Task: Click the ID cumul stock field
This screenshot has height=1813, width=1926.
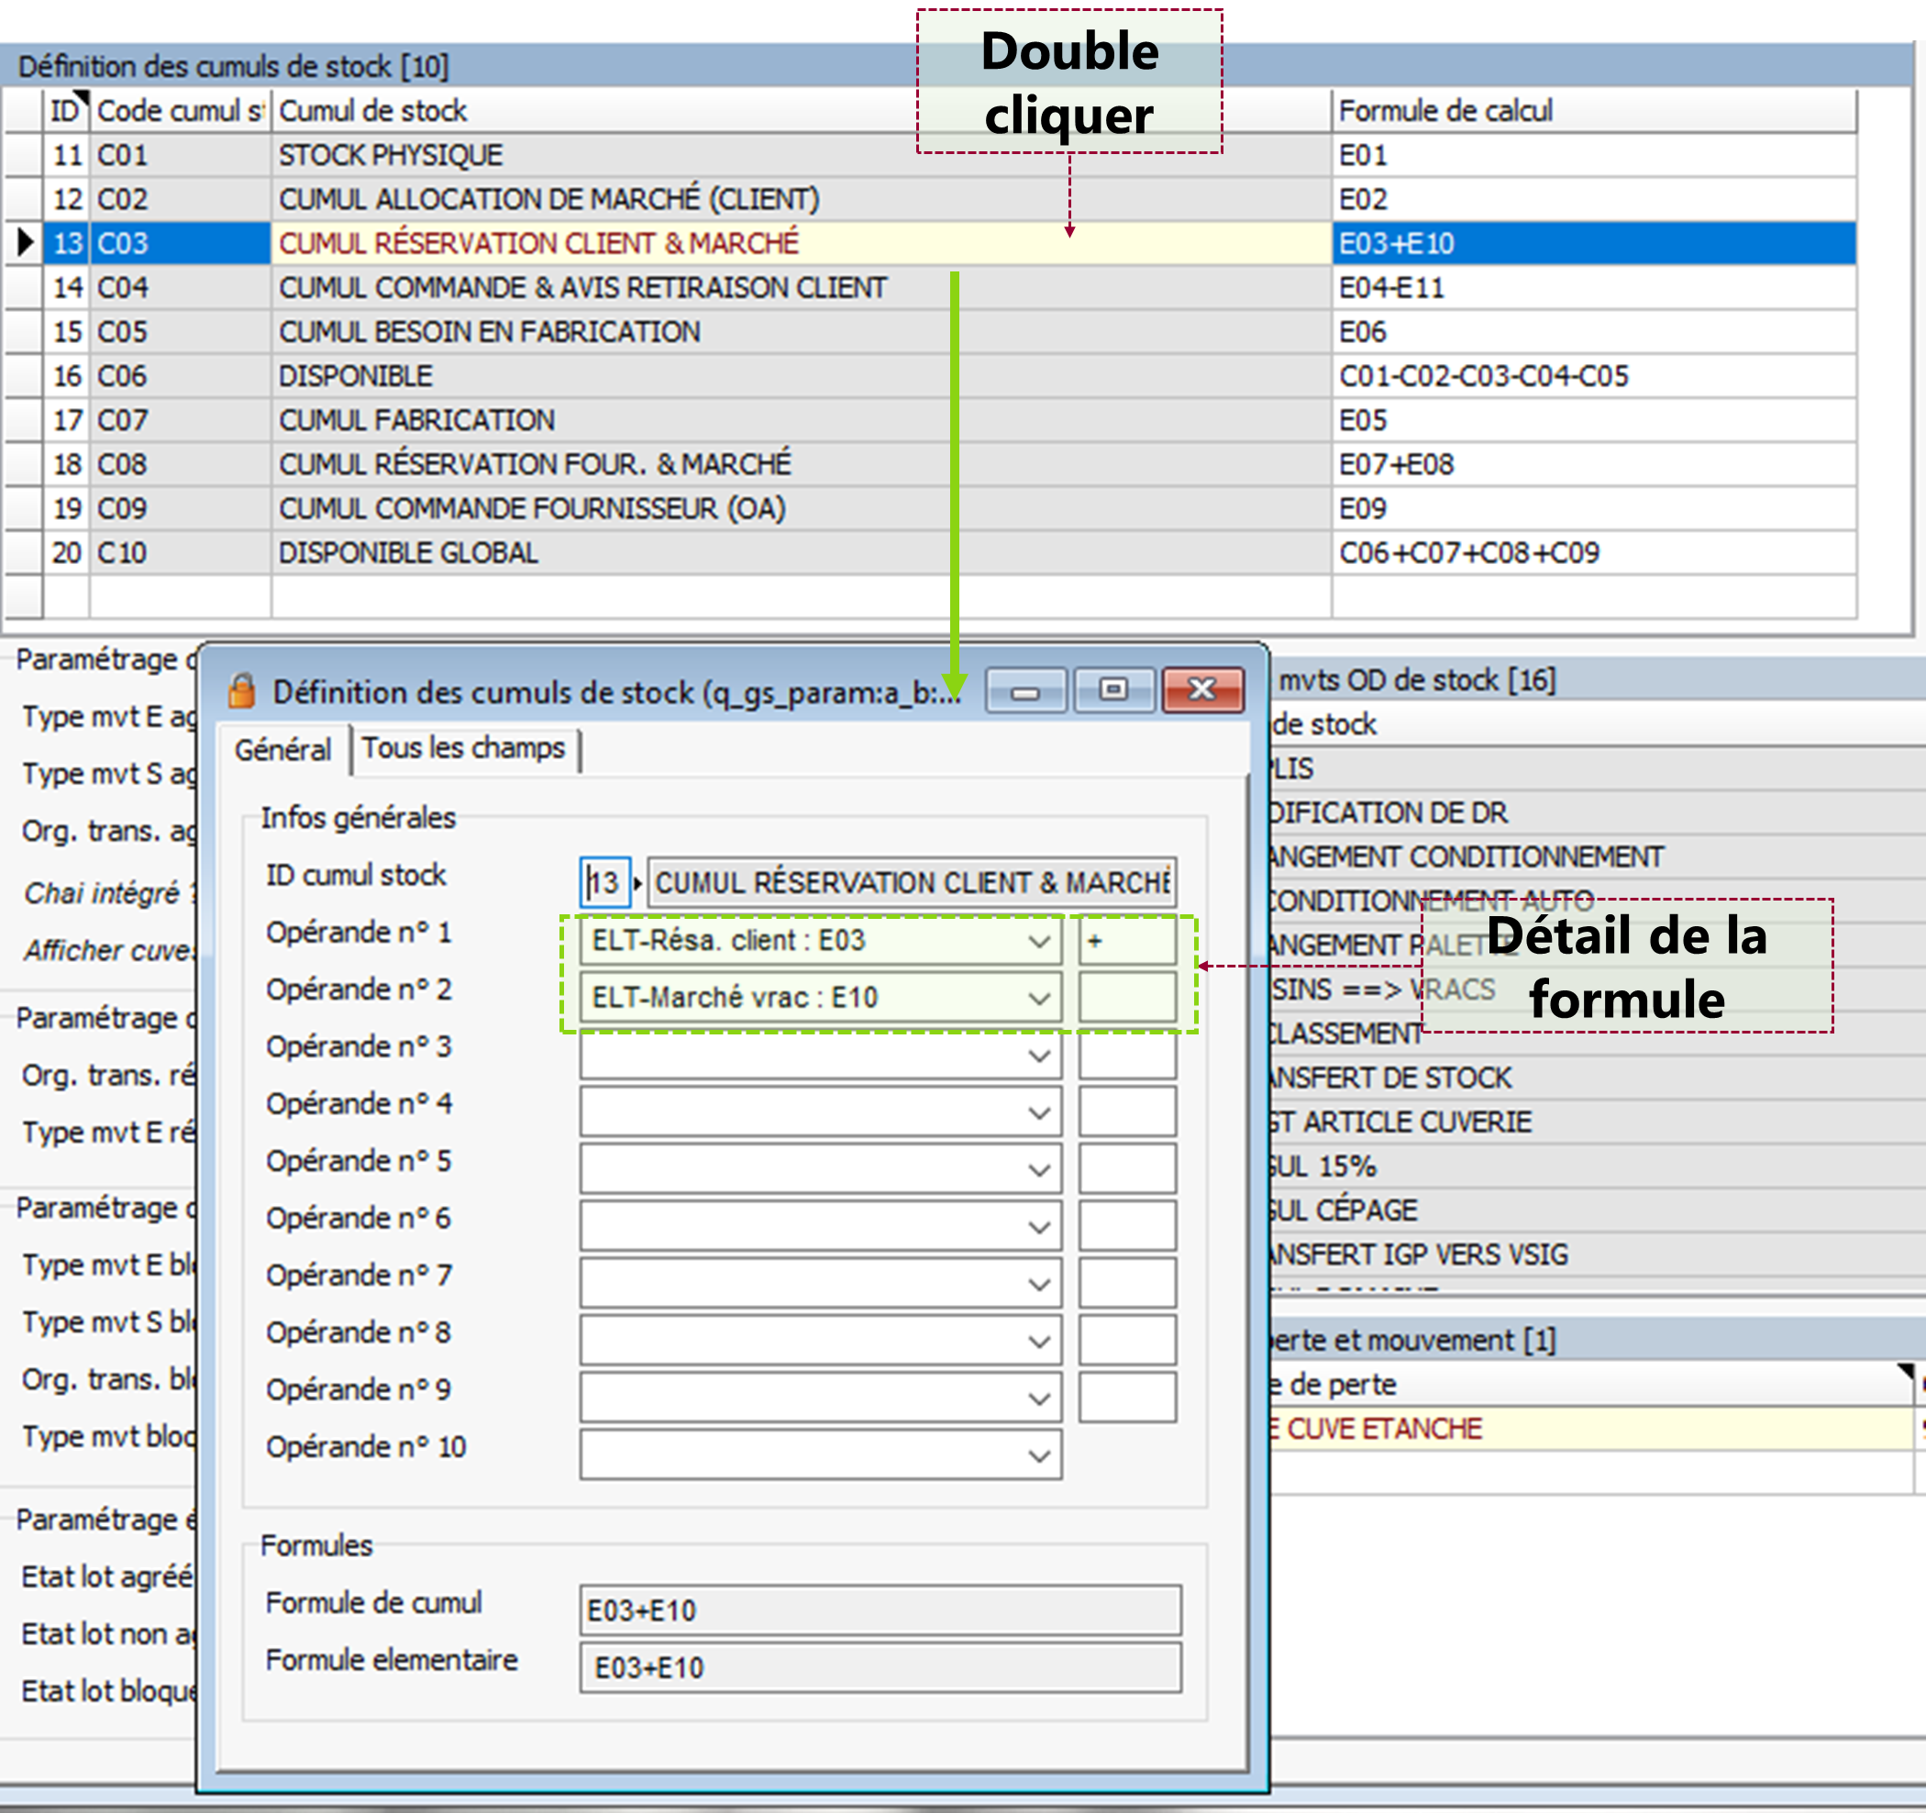Action: coord(604,883)
